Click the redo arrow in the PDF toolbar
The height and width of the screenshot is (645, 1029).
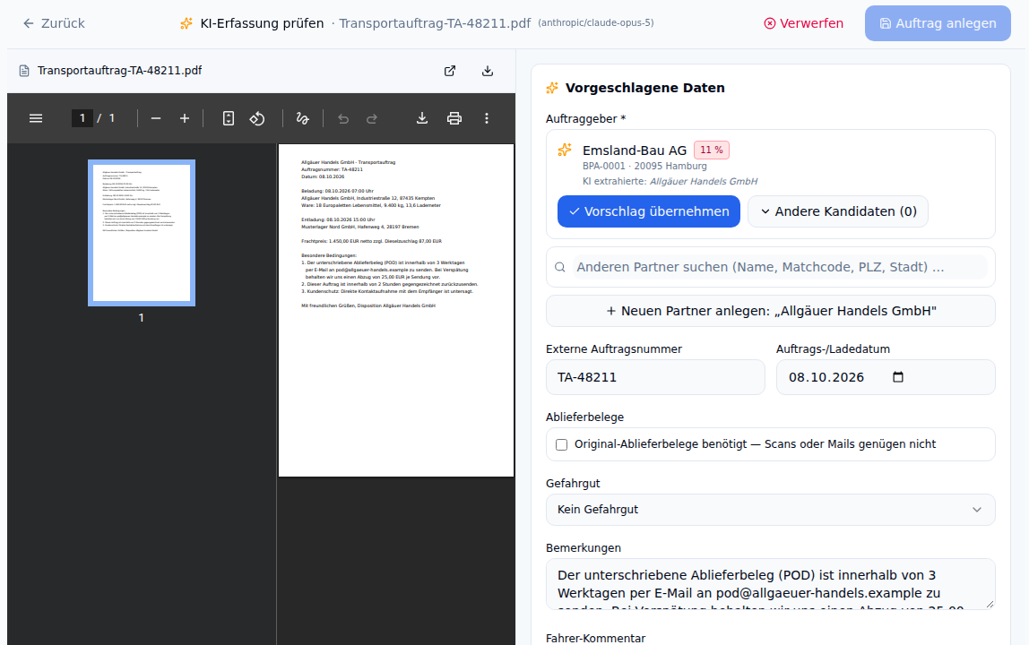click(372, 118)
